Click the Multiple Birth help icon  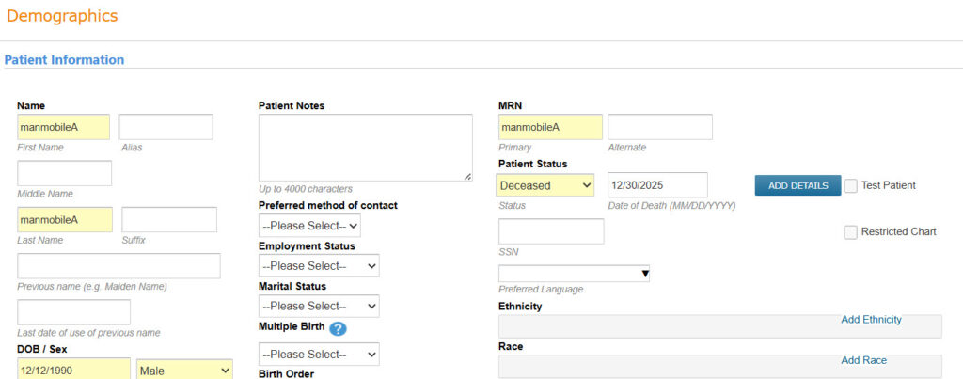tap(338, 328)
